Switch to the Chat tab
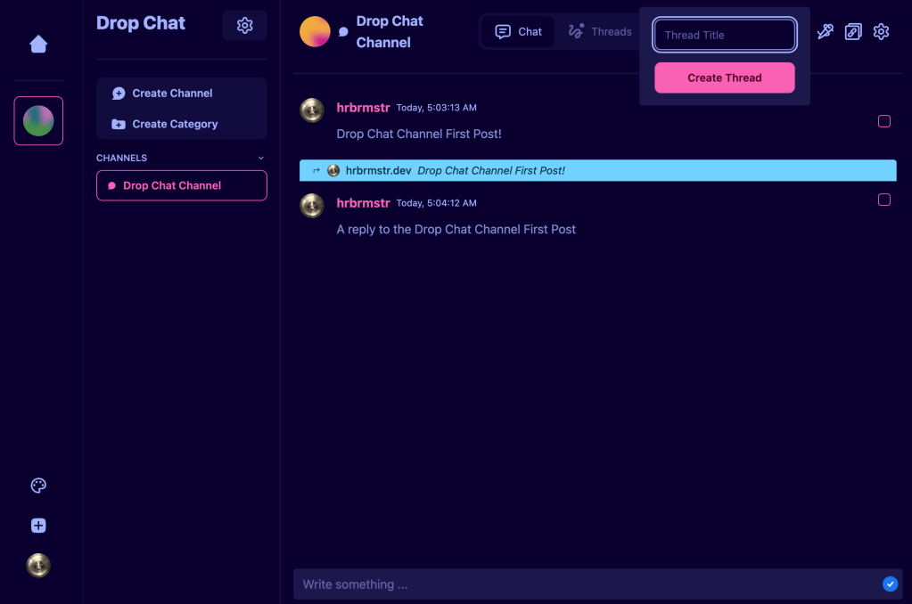 [519, 32]
